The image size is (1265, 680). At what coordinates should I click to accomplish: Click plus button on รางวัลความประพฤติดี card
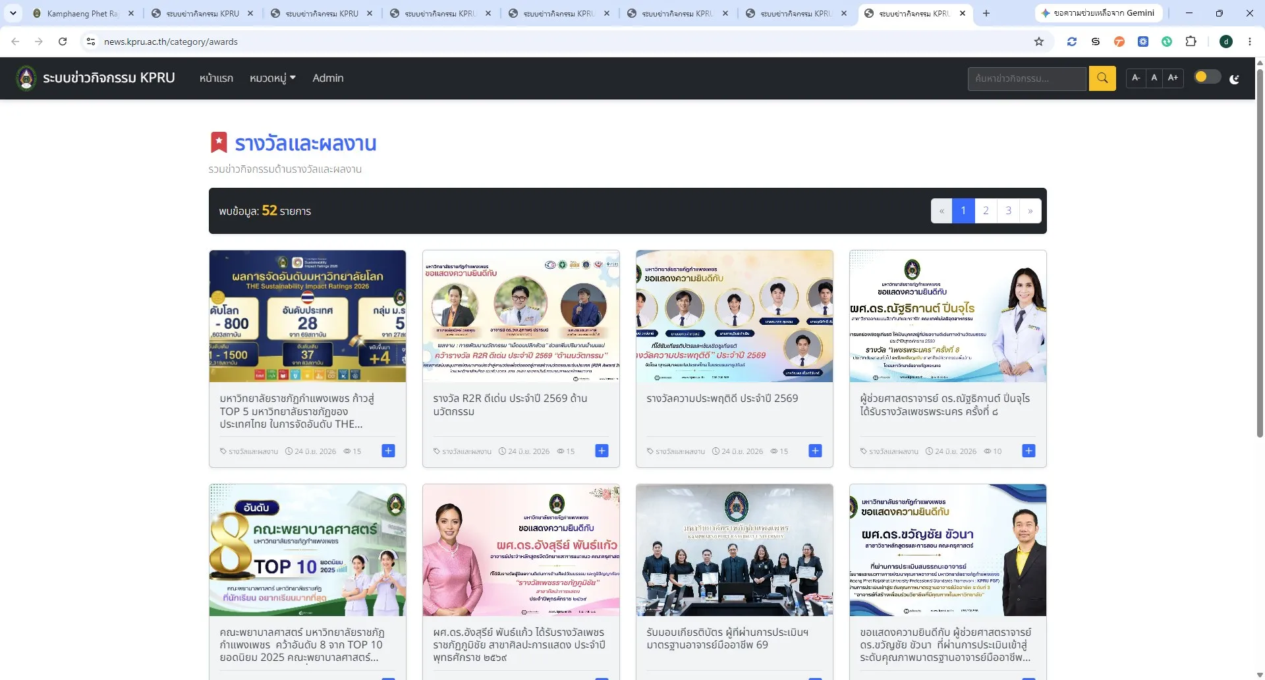pos(816,451)
